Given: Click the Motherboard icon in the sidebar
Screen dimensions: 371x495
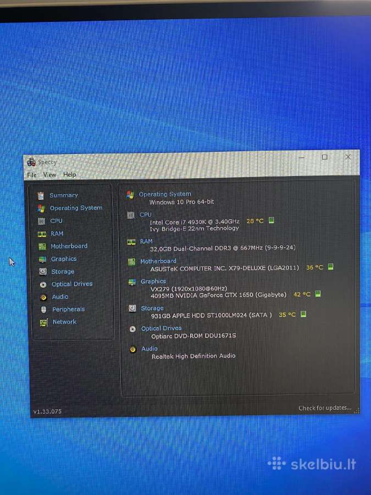Looking at the screenshot, I should [42, 246].
